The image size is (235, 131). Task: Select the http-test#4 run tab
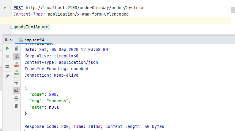click(x=34, y=40)
